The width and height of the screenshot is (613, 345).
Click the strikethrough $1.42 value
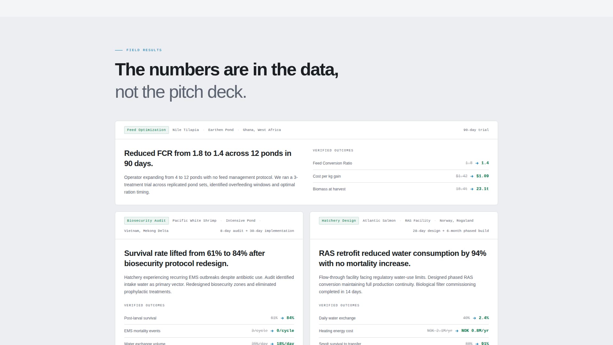[461, 176]
